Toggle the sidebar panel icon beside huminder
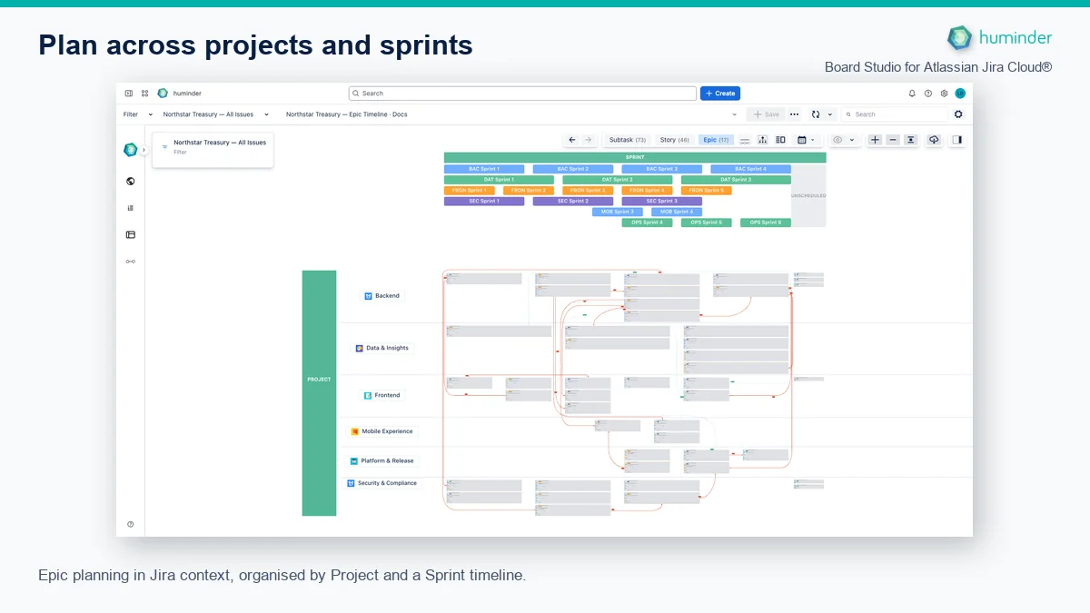1090x613 pixels. [x=129, y=94]
